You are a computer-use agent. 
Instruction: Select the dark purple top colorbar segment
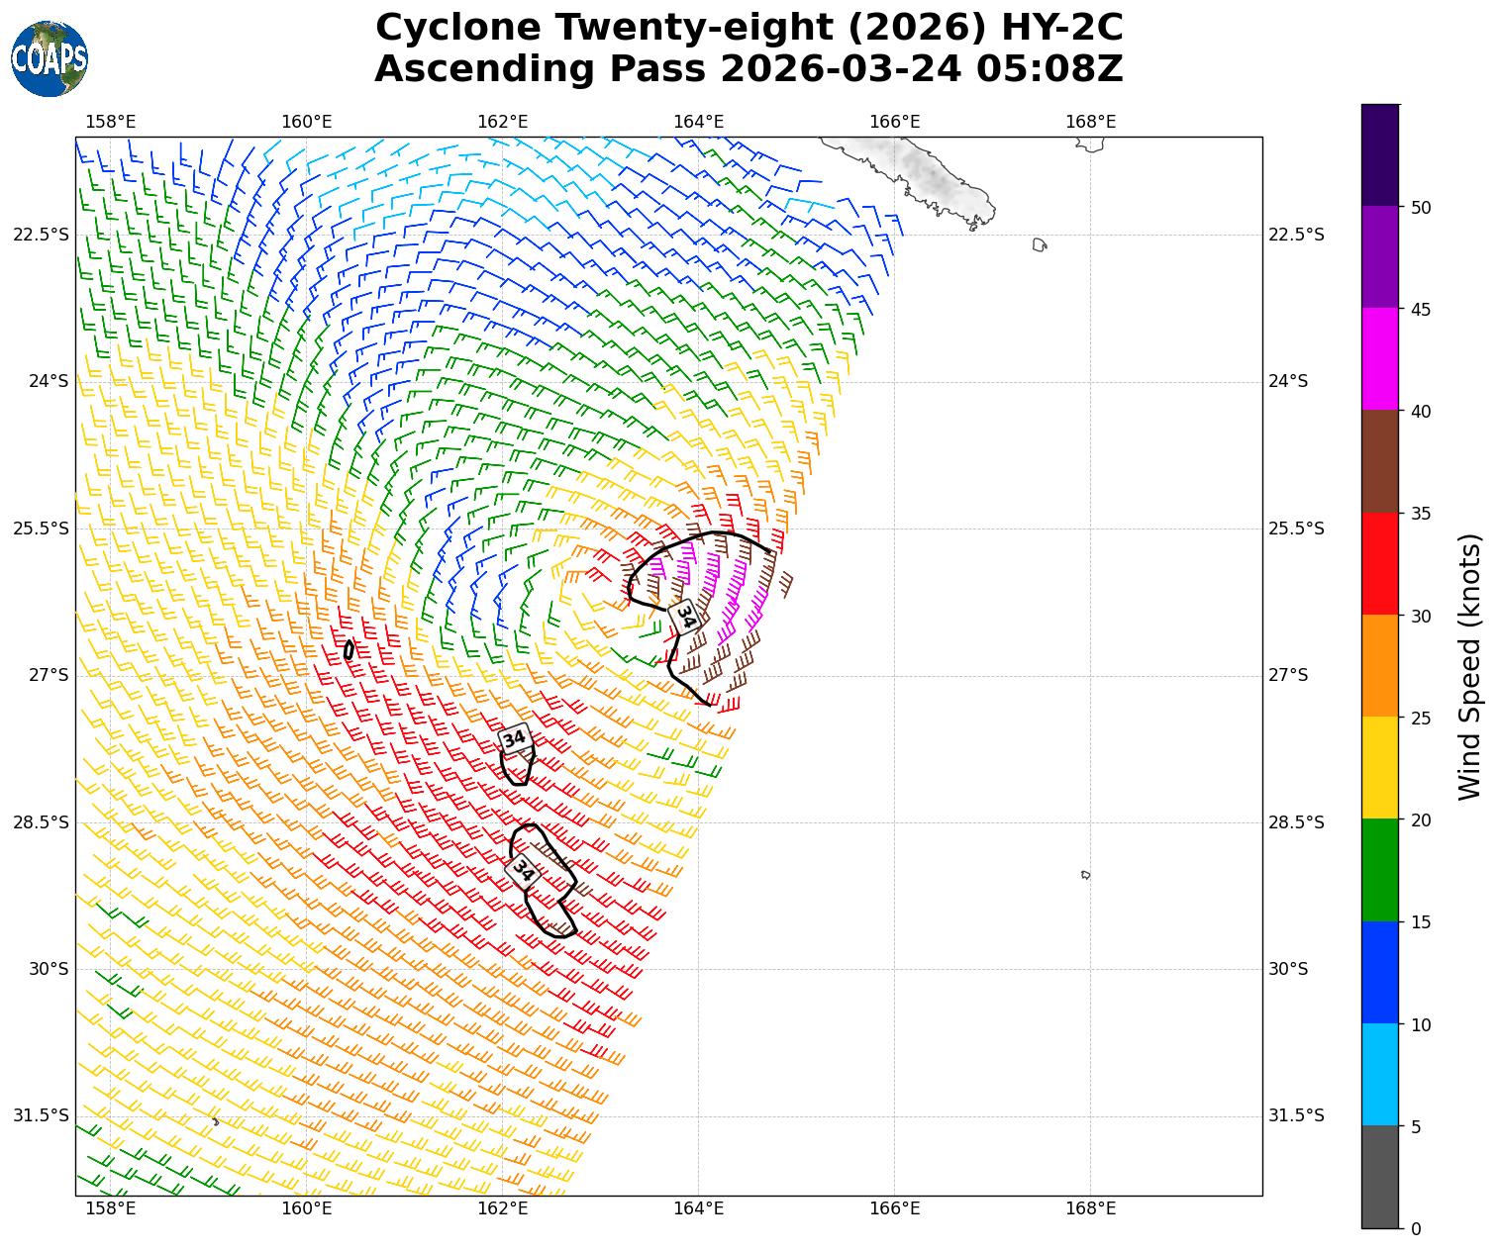coord(1379,154)
